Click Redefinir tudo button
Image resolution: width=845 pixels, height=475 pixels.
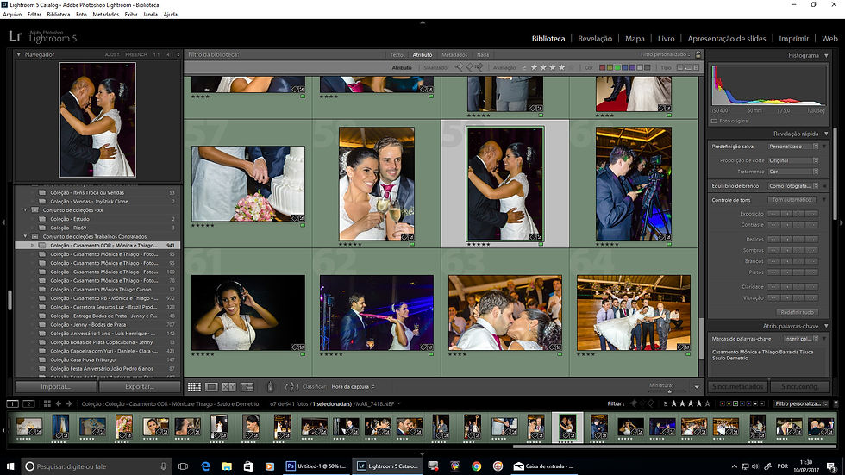click(797, 312)
